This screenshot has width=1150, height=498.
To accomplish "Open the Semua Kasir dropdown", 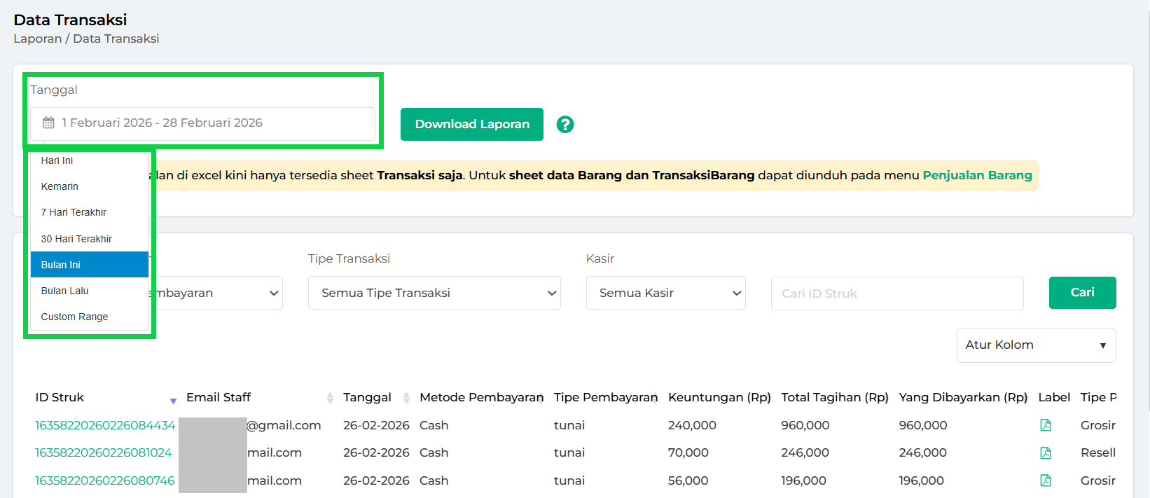I will tap(665, 293).
